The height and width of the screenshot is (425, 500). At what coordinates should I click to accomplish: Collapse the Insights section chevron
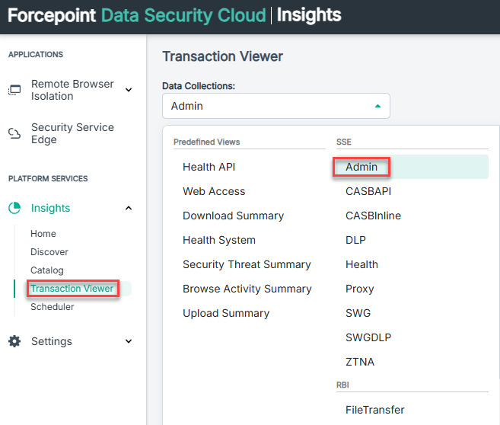[x=128, y=208]
